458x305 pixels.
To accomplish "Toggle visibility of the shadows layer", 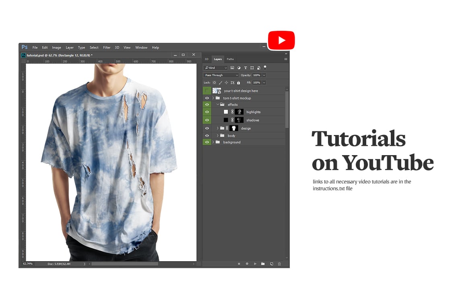I will pos(207,120).
